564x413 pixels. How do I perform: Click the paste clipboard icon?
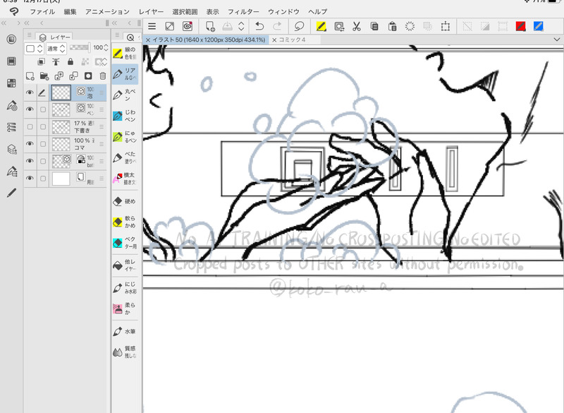pyautogui.click(x=392, y=26)
